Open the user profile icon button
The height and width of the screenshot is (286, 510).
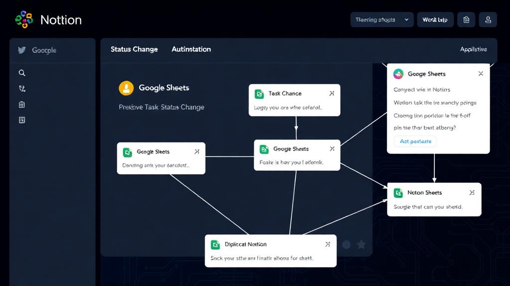[488, 20]
